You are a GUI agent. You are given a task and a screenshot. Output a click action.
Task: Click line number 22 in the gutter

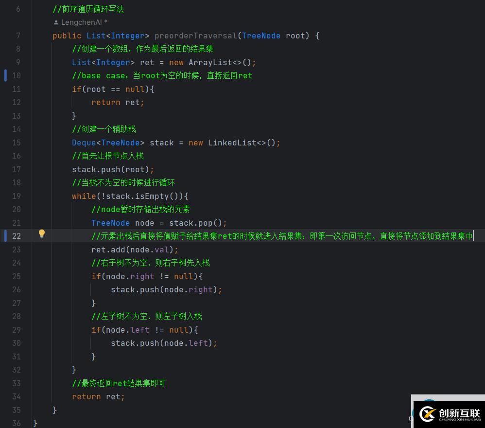coord(17,236)
